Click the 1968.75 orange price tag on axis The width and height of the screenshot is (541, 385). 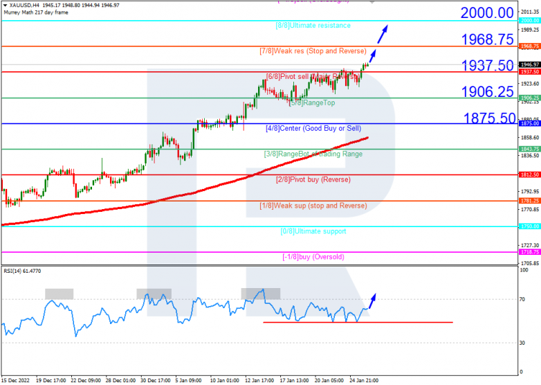point(530,46)
